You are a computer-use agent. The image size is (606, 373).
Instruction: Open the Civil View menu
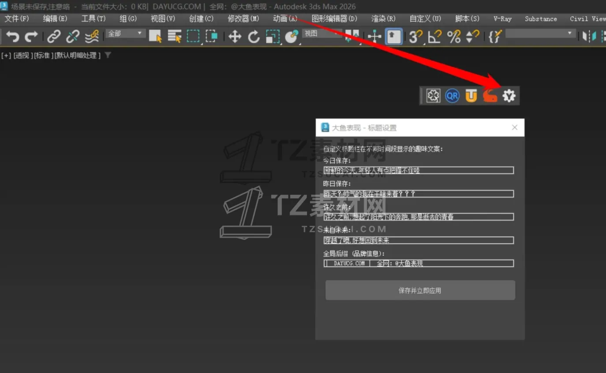[x=587, y=19]
